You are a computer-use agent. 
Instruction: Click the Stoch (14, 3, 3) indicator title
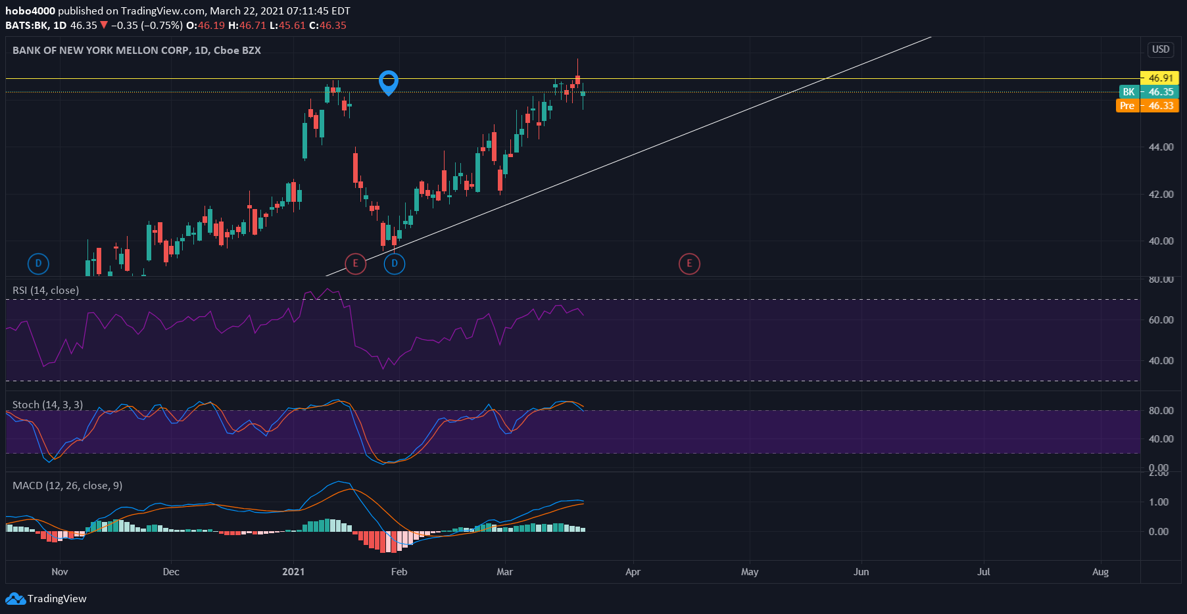[48, 405]
